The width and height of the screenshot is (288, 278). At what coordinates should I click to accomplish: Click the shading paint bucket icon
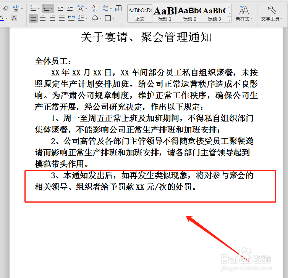point(95,18)
